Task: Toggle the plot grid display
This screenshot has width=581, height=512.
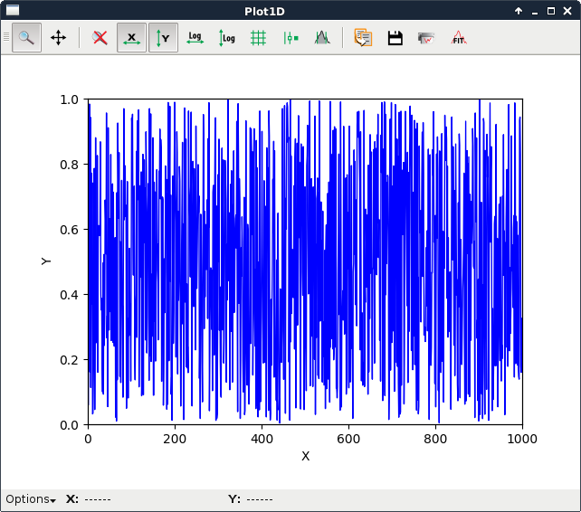Action: coord(258,38)
